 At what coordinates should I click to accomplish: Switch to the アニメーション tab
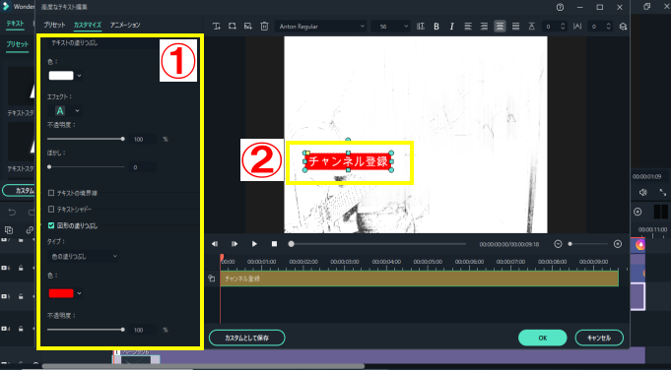(x=125, y=26)
